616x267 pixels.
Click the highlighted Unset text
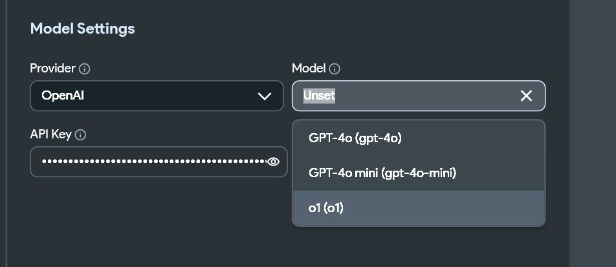pyautogui.click(x=319, y=96)
